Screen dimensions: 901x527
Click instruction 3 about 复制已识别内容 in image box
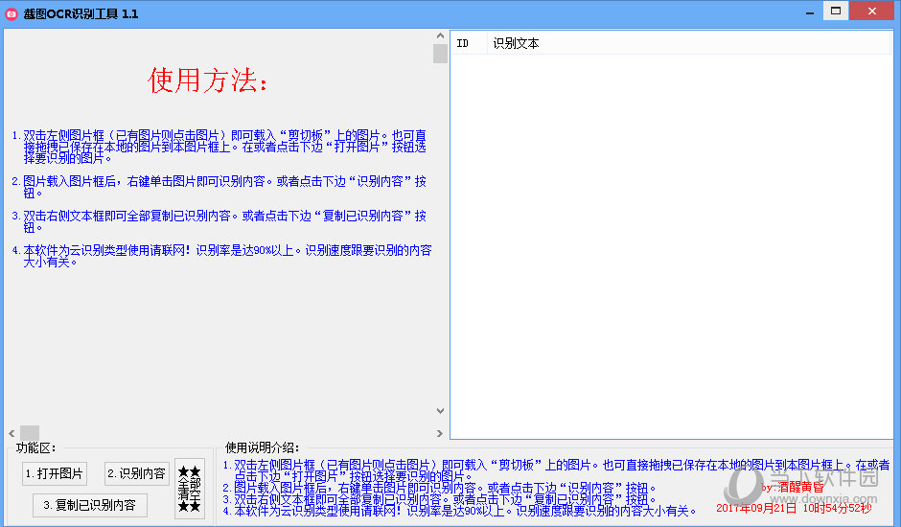pos(219,221)
